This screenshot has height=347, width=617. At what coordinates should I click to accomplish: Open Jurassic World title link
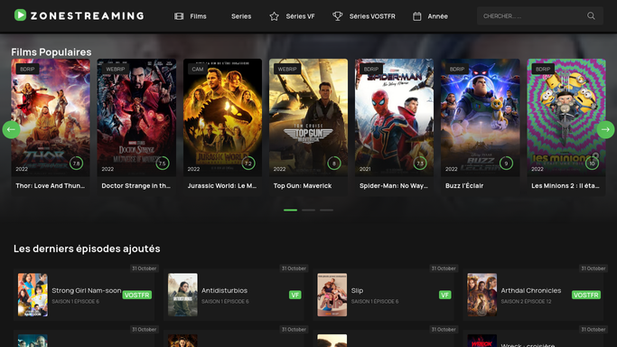click(222, 185)
